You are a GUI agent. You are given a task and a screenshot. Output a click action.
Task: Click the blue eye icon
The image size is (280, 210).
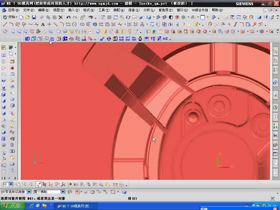tap(147, 39)
